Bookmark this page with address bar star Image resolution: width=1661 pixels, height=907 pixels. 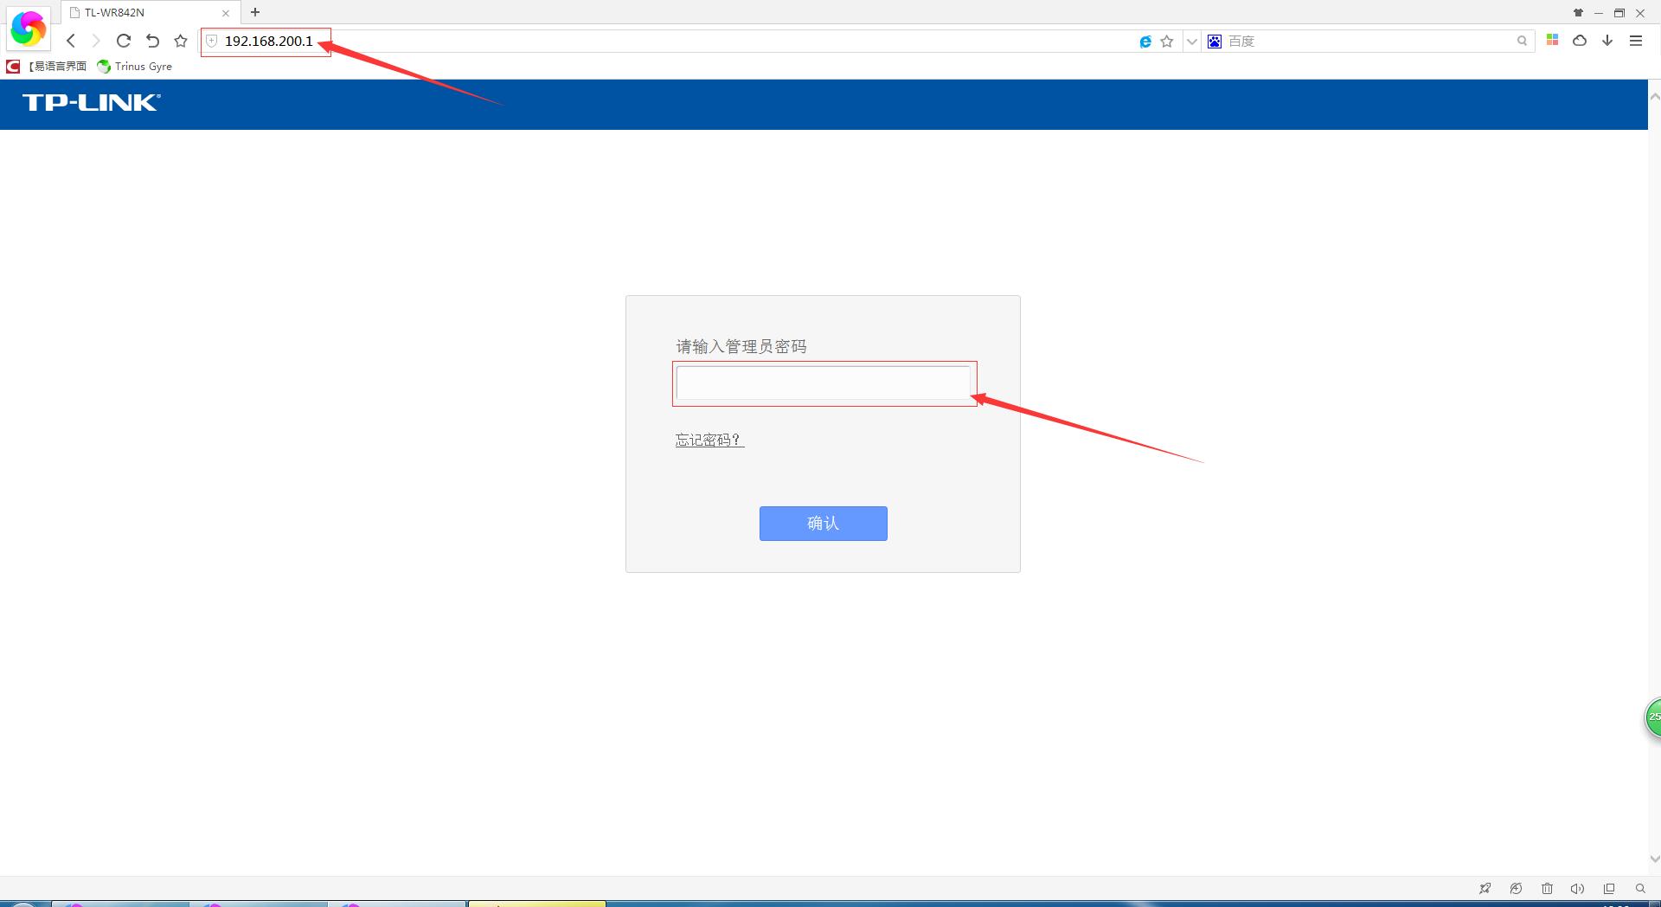click(x=1167, y=42)
